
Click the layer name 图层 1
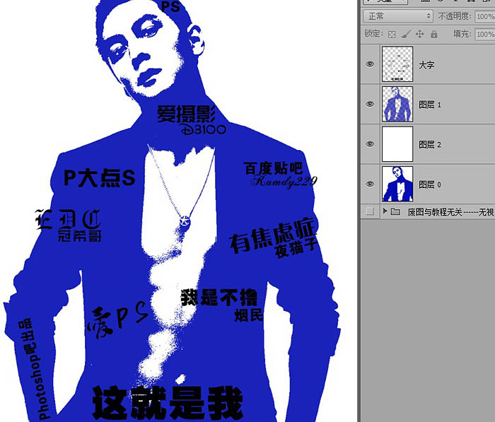tap(430, 105)
